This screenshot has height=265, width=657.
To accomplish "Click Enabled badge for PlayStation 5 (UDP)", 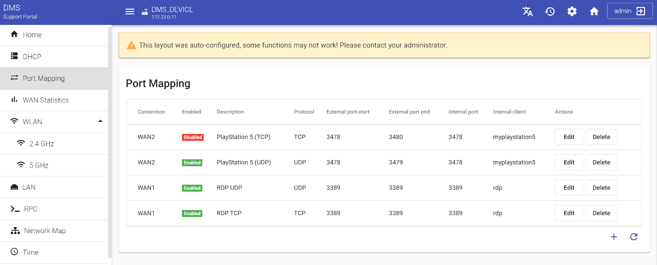I will pos(192,163).
